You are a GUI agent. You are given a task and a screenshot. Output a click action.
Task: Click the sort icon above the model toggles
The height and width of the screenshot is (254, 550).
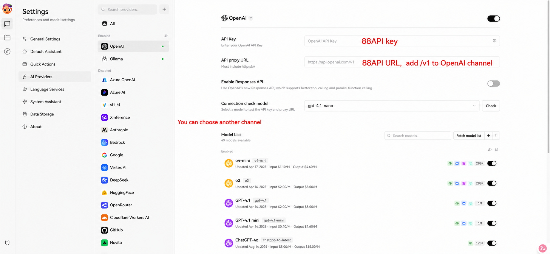[496, 150]
